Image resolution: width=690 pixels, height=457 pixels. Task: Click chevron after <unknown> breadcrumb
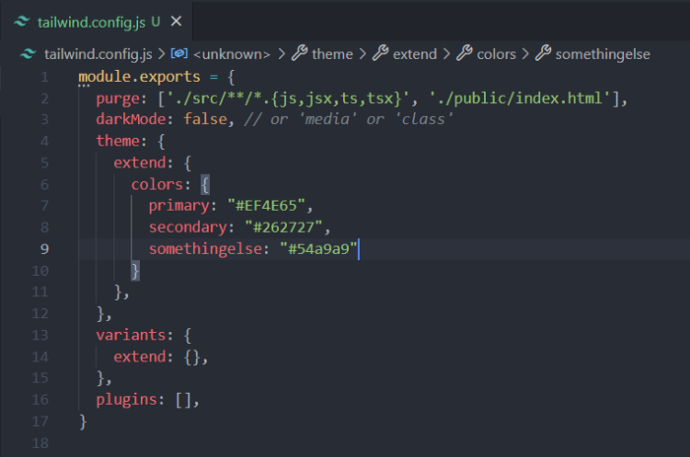282,54
